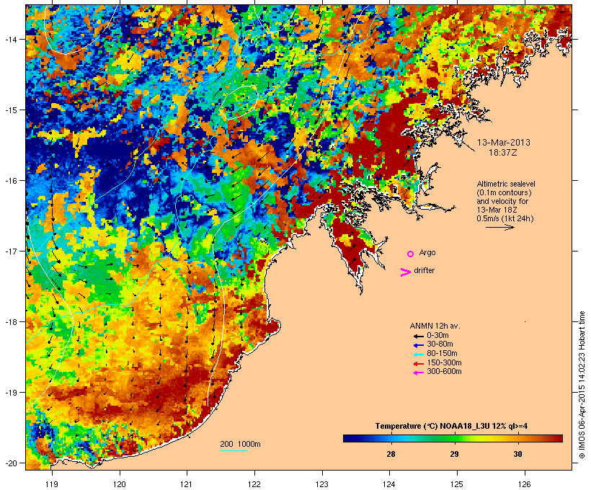Click the magenta drifter arrowhead symbol
Image resolution: width=591 pixels, height=490 pixels.
406,272
